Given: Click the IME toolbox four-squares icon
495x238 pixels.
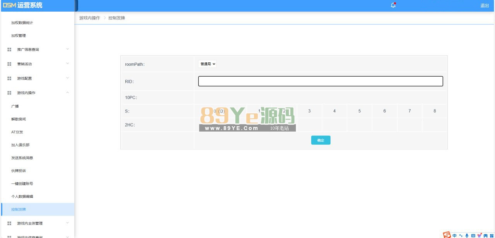Looking at the screenshot, I should click(x=492, y=235).
